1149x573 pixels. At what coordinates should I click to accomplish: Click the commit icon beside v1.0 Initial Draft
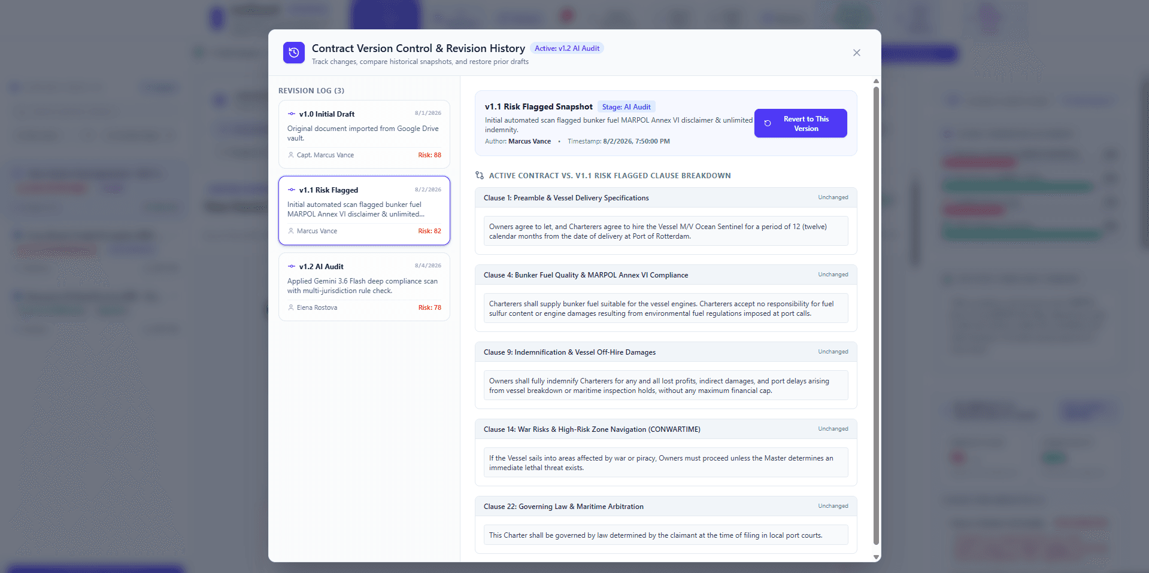click(292, 114)
